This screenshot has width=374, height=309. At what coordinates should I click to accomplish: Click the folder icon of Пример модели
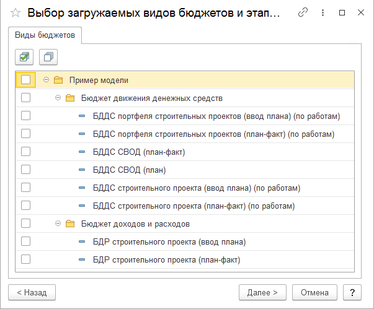coord(59,80)
